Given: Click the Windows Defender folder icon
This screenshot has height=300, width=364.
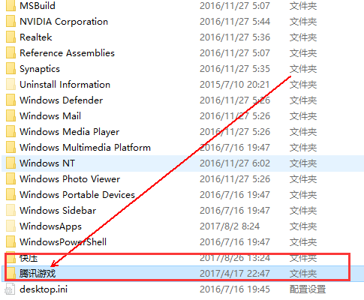Looking at the screenshot, I should (x=11, y=100).
